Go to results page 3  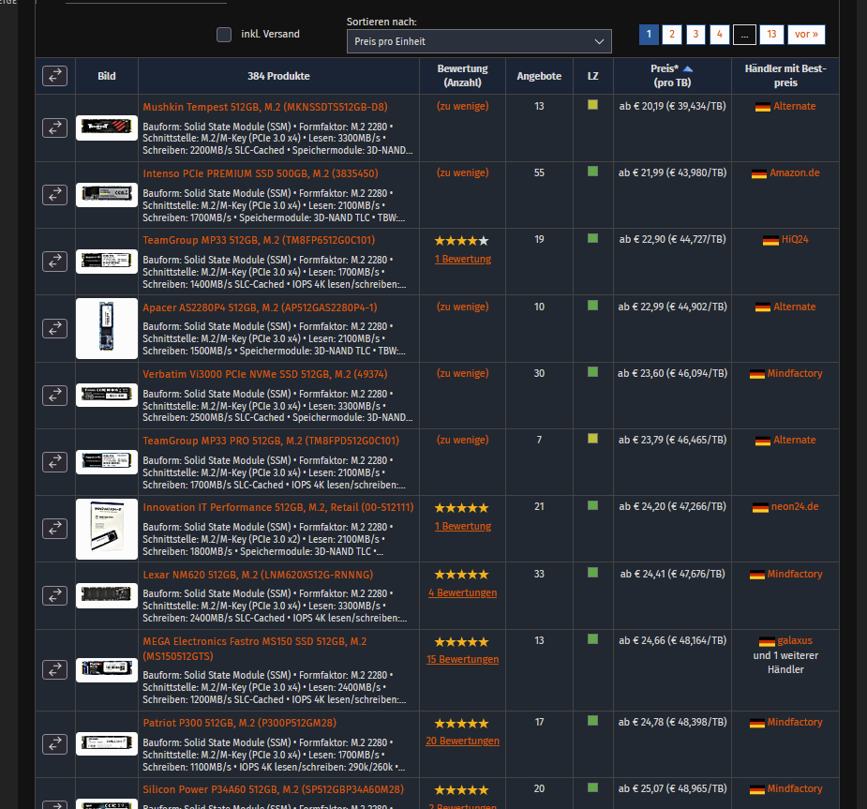695,35
